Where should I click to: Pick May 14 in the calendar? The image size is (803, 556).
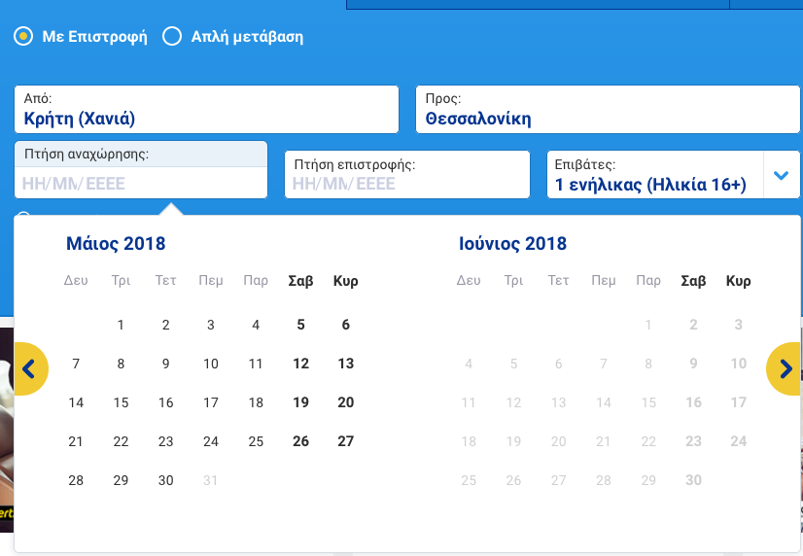tap(76, 402)
